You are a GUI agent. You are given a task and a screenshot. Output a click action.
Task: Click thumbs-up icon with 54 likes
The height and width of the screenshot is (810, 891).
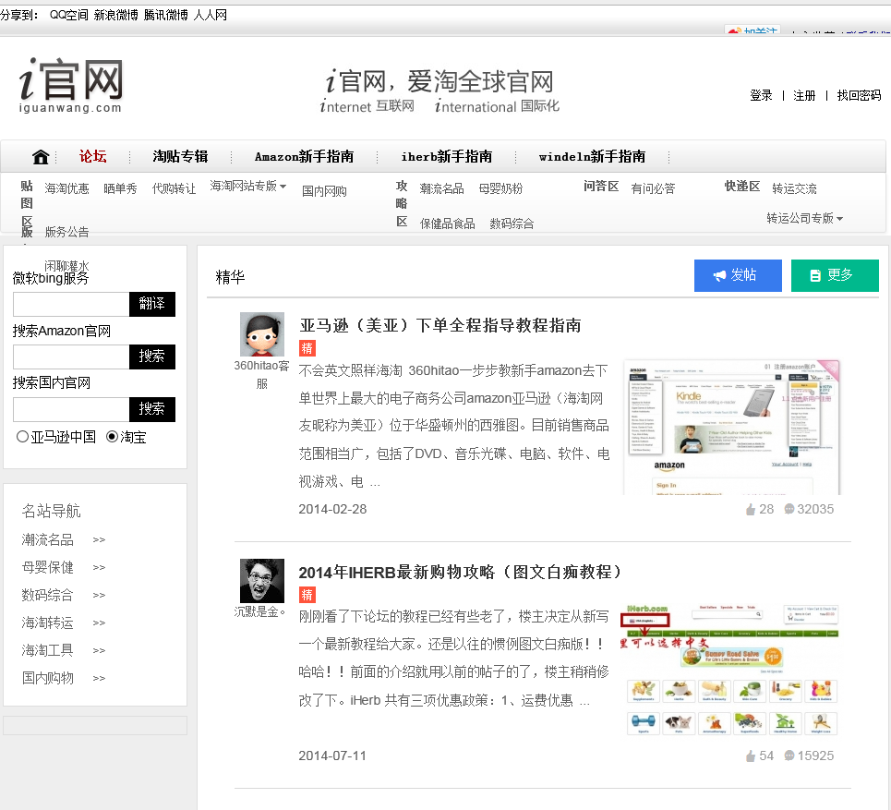tap(751, 756)
